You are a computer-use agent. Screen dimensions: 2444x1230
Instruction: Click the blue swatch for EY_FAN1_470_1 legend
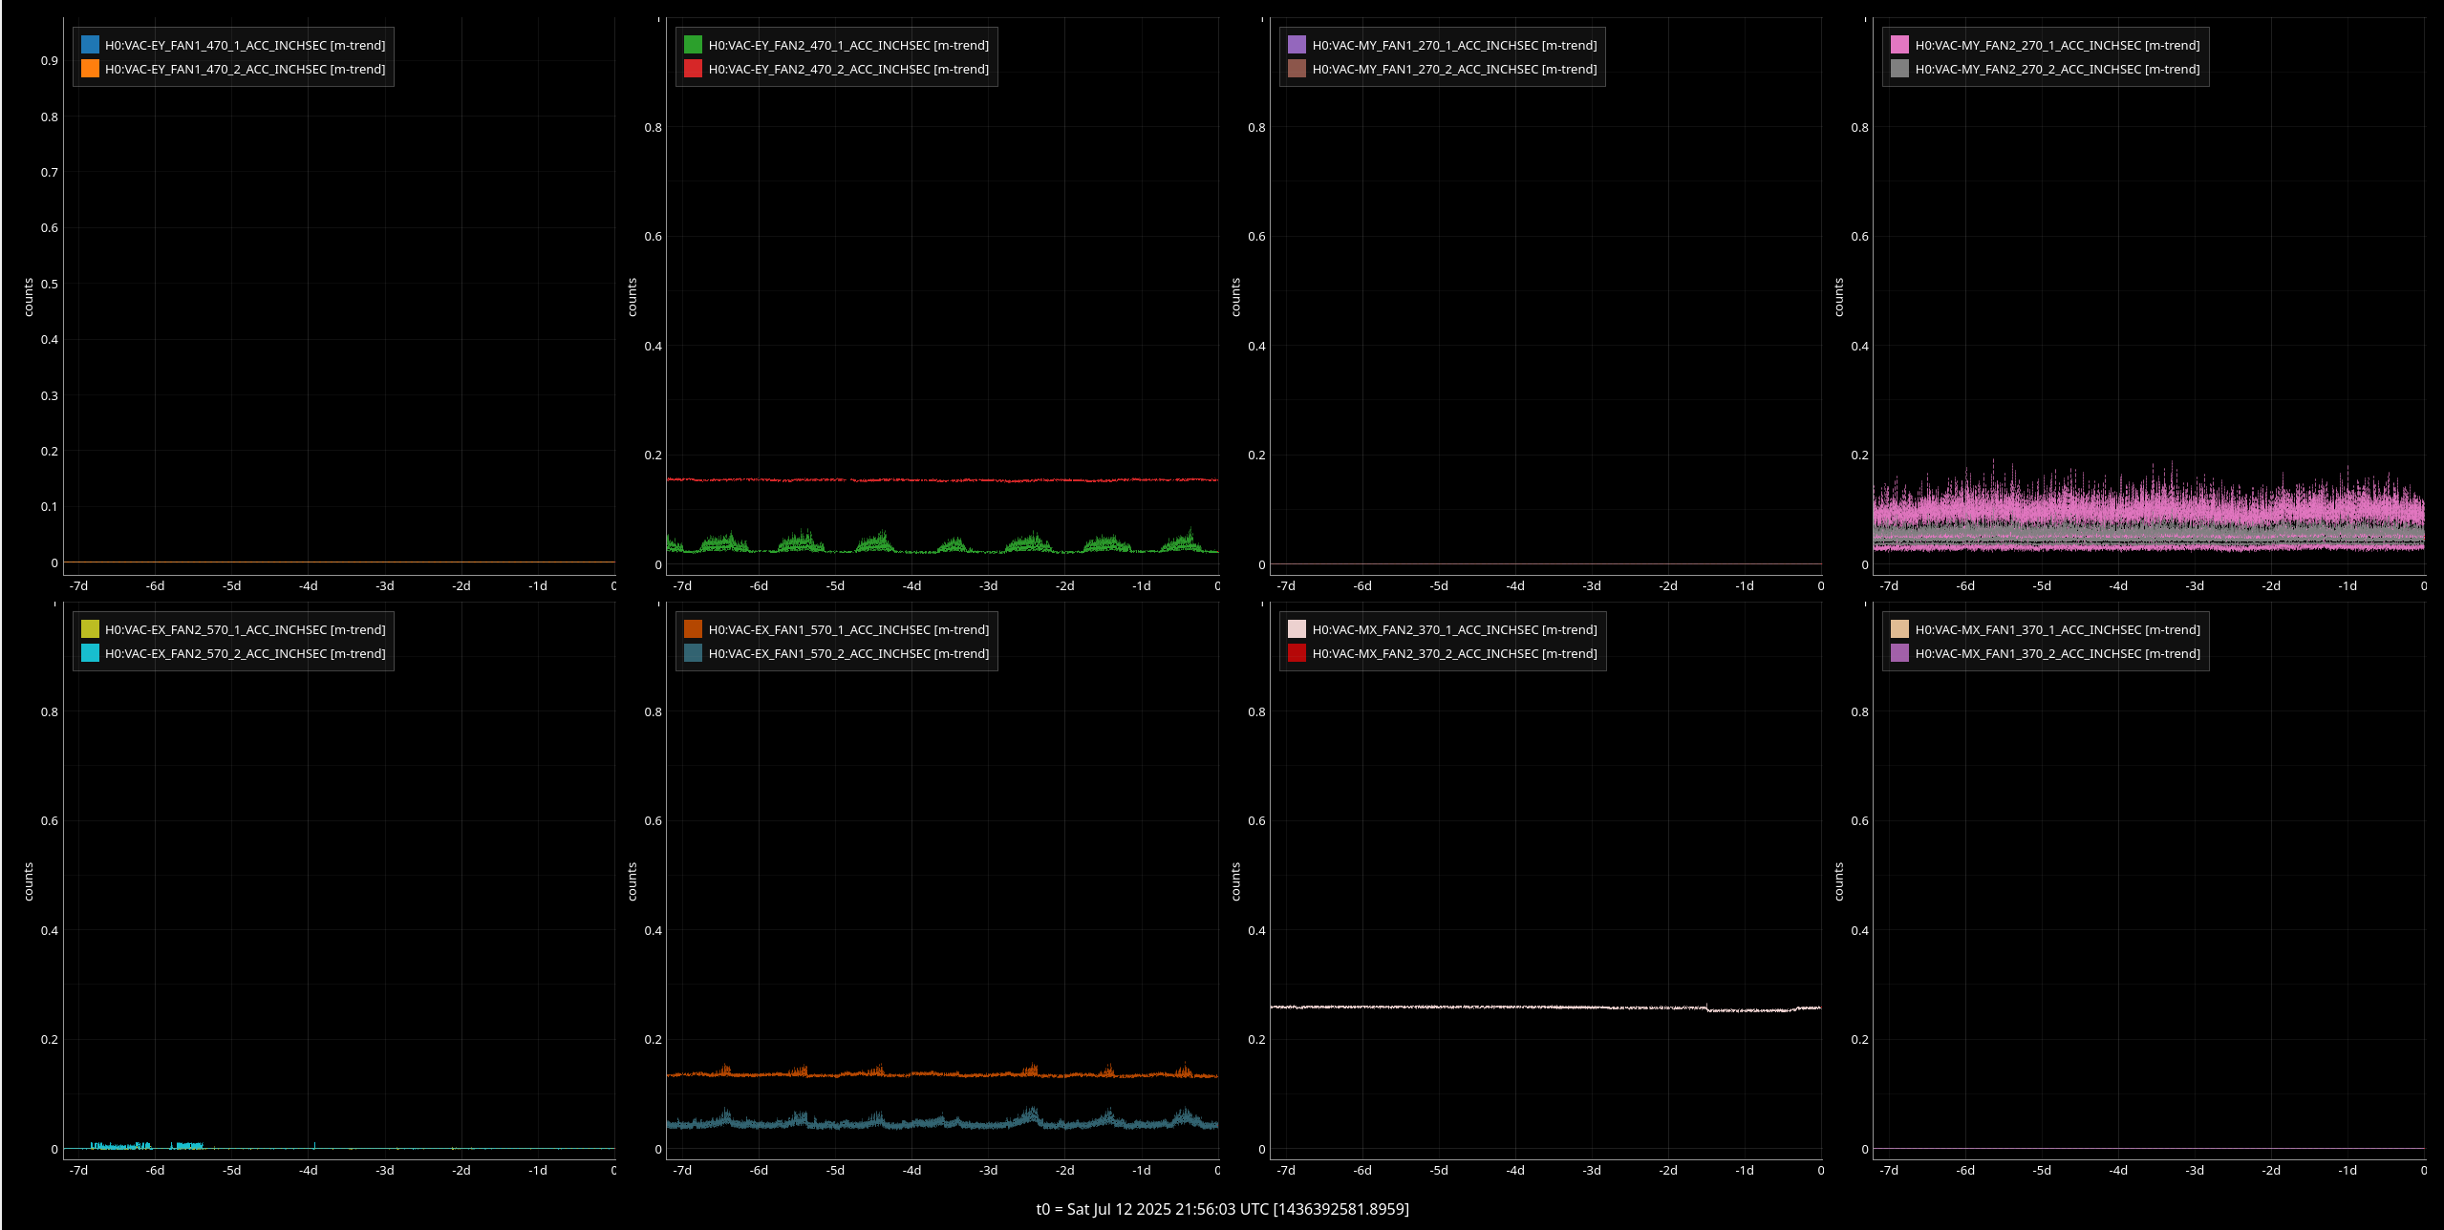(90, 45)
